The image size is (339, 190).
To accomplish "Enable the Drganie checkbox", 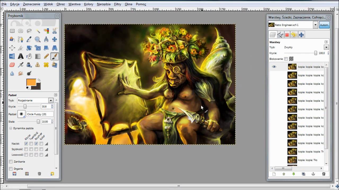I will 11,169.
